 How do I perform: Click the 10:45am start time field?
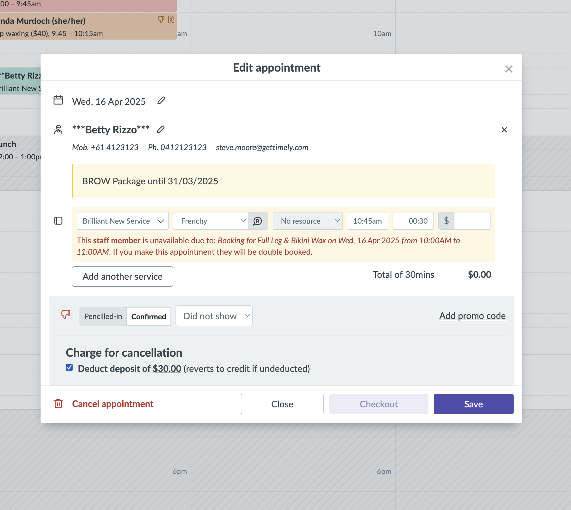367,221
